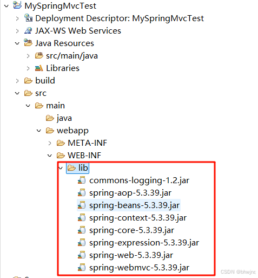Select the build folder label
The height and width of the screenshot is (278, 258).
45,81
